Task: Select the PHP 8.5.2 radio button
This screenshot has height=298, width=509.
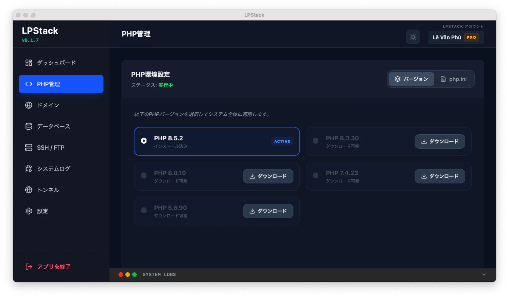Action: pos(143,141)
